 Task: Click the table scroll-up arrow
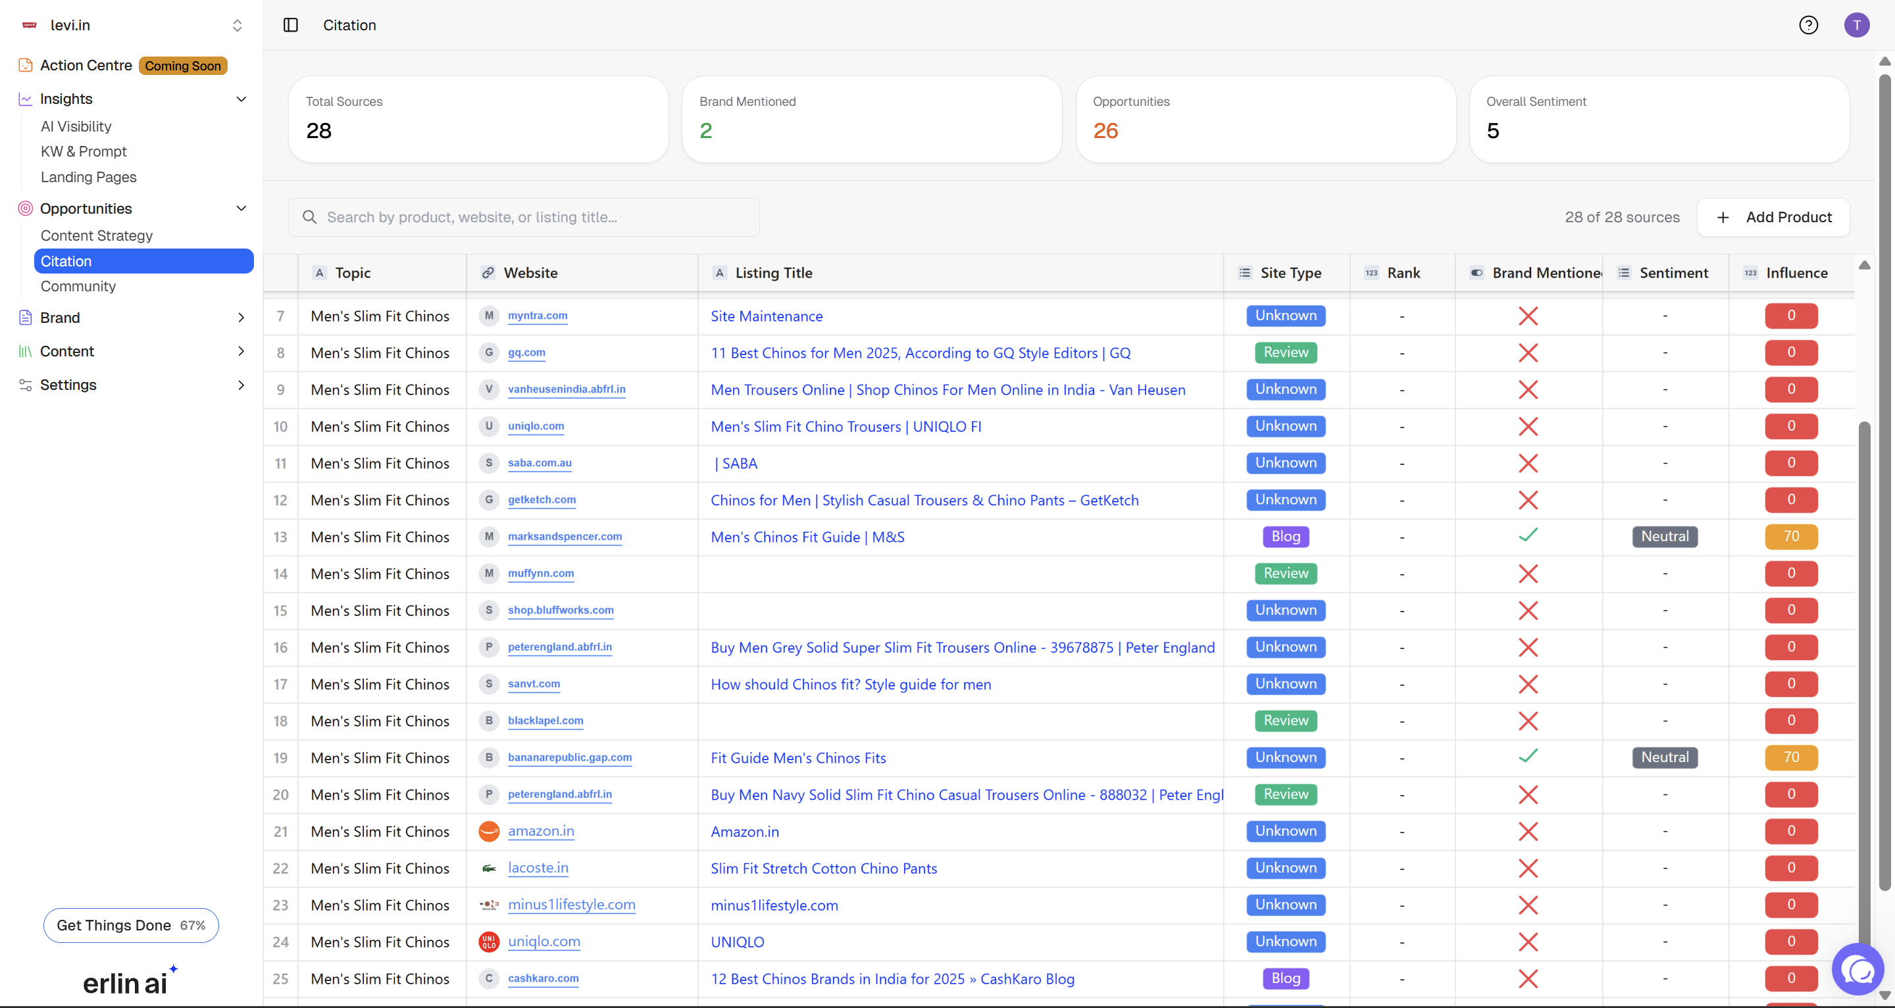[x=1864, y=266]
